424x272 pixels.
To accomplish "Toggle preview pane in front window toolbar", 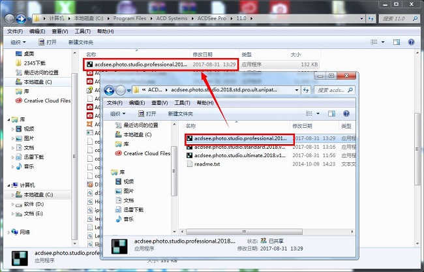I will 331,113.
